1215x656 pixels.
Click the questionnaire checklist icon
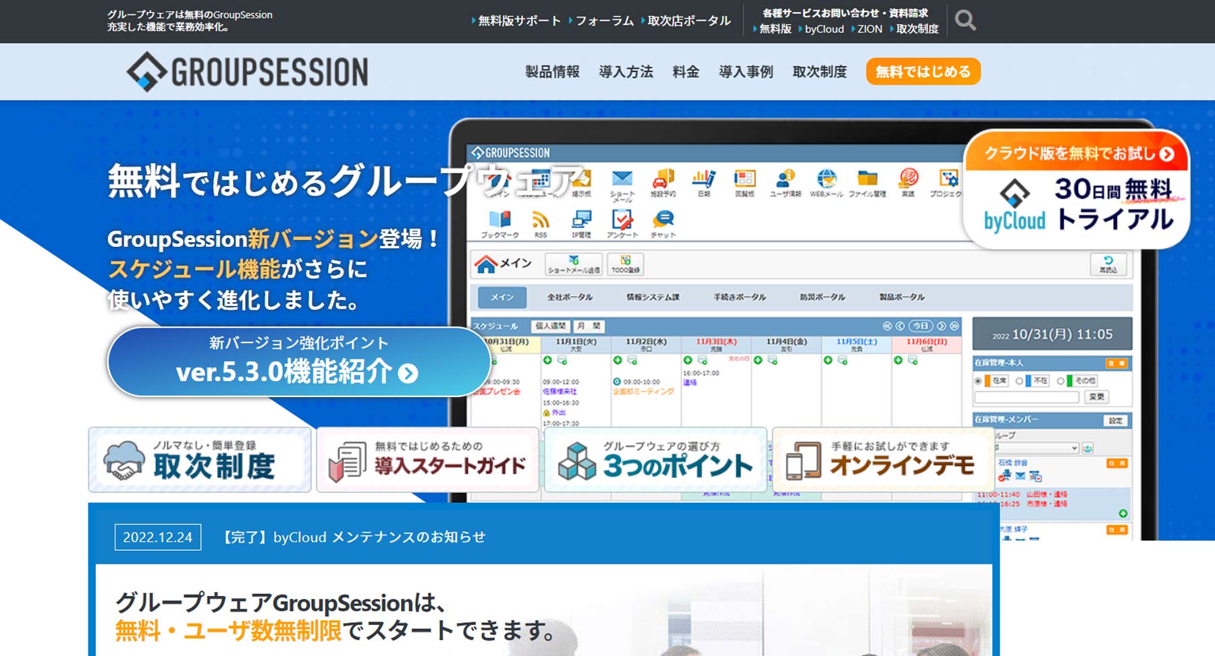[622, 220]
